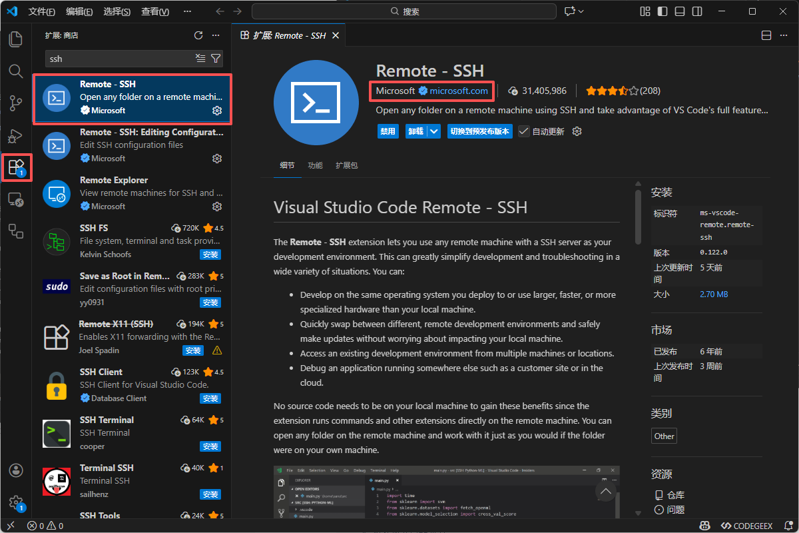Open the Copilot chat icon in title bar
The image size is (799, 533).
pos(569,11)
